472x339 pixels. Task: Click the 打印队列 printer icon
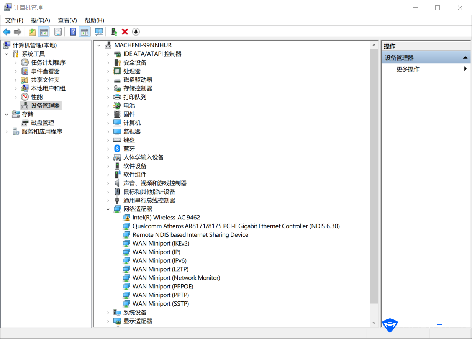pos(117,97)
